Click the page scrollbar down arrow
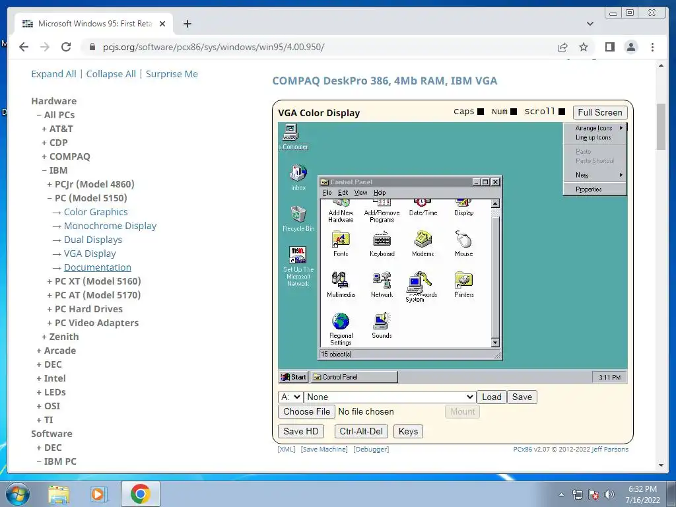The image size is (676, 507). click(x=661, y=465)
